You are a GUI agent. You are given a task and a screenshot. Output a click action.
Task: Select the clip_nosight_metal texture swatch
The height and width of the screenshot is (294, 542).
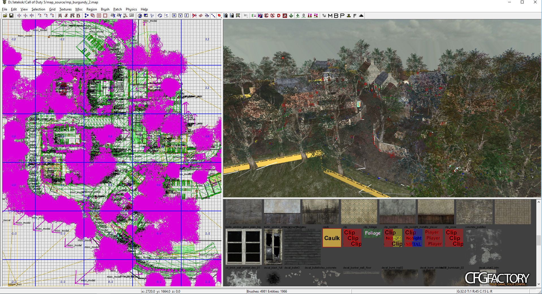pos(413,238)
